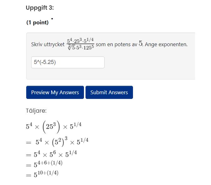Click the line showing exponent 4+6+(1/4)
Viewport: 211px width, 185px height.
(x=47, y=164)
